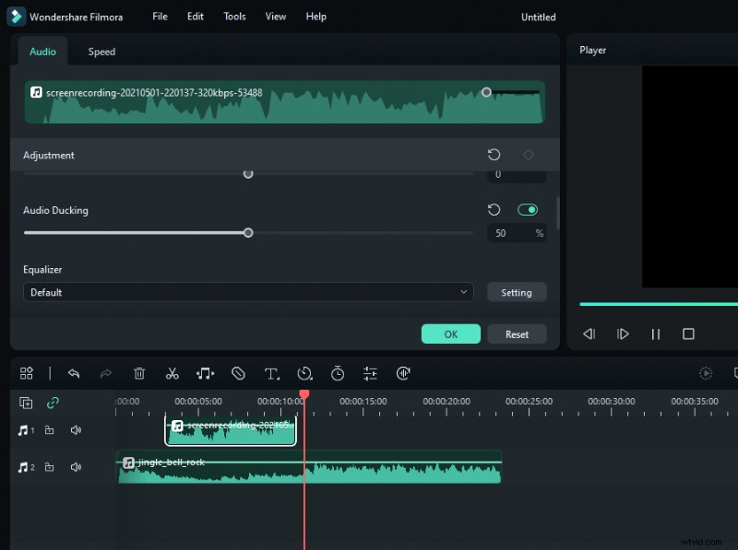
Task: Click the media view grid icon
Action: (27, 373)
